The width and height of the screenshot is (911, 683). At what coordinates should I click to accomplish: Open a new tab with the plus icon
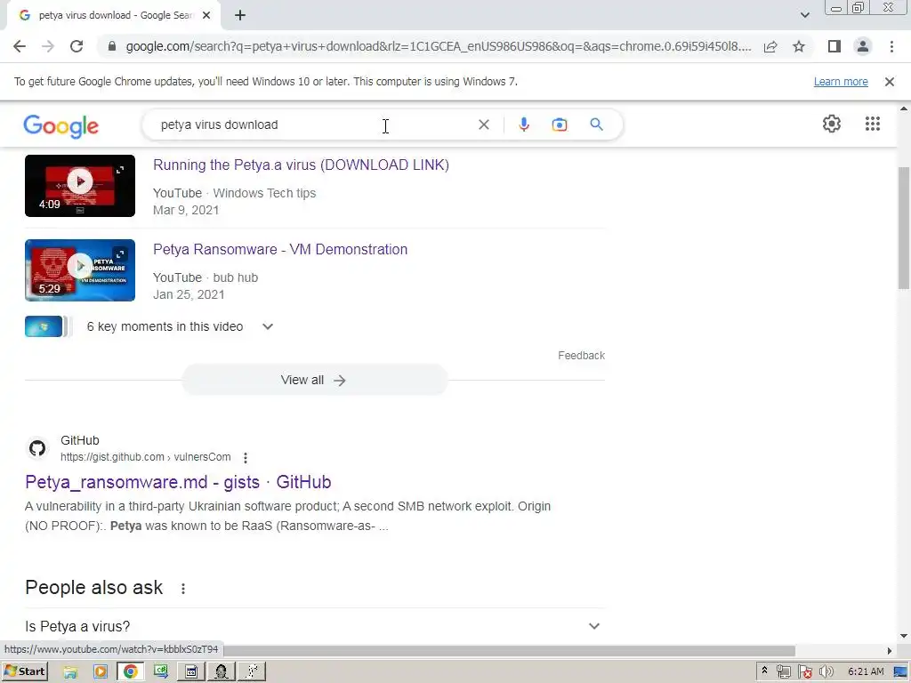(x=240, y=15)
